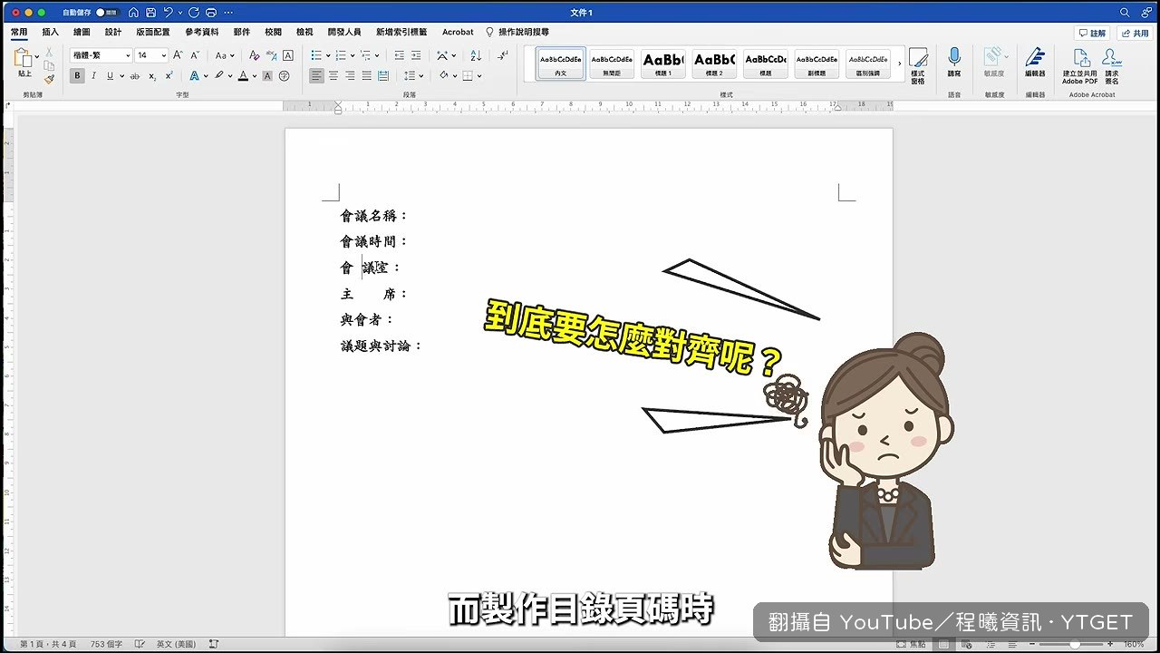The image size is (1160, 653).
Task: Apply character border to text
Action: 288,55
